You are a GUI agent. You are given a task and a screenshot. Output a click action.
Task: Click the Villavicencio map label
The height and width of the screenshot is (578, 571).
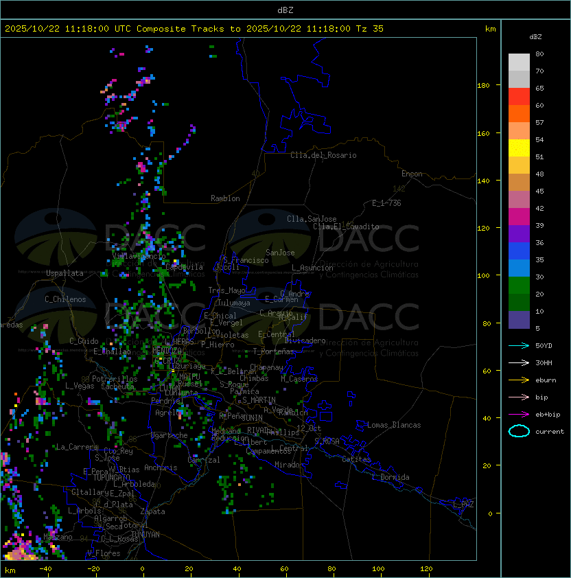[139, 256]
